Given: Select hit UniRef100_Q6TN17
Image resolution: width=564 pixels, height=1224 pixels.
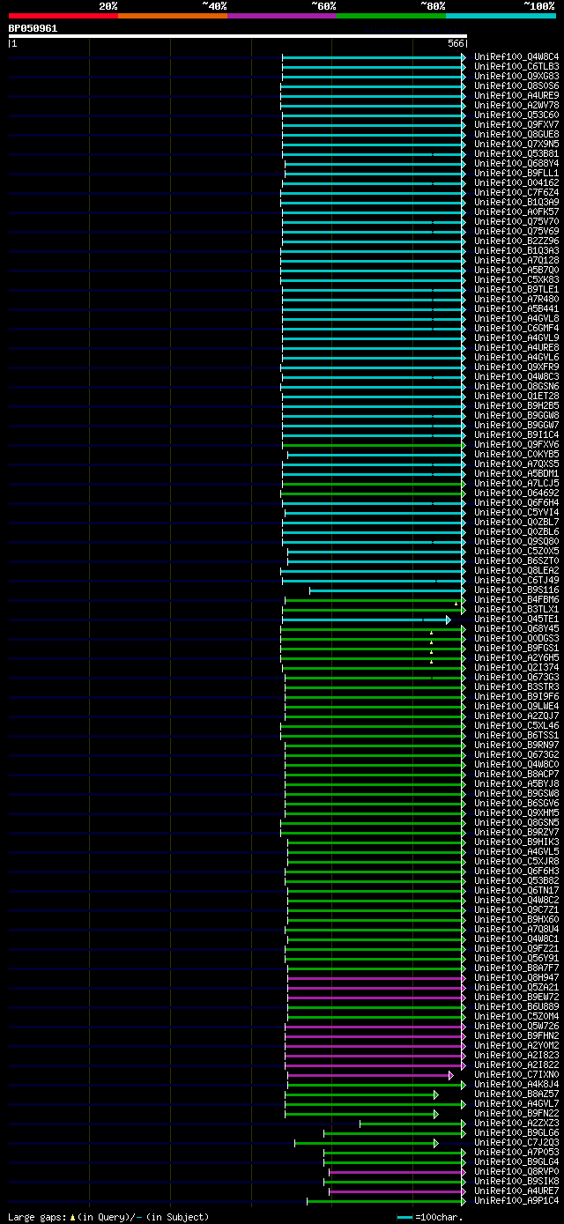Looking at the screenshot, I should [516, 890].
